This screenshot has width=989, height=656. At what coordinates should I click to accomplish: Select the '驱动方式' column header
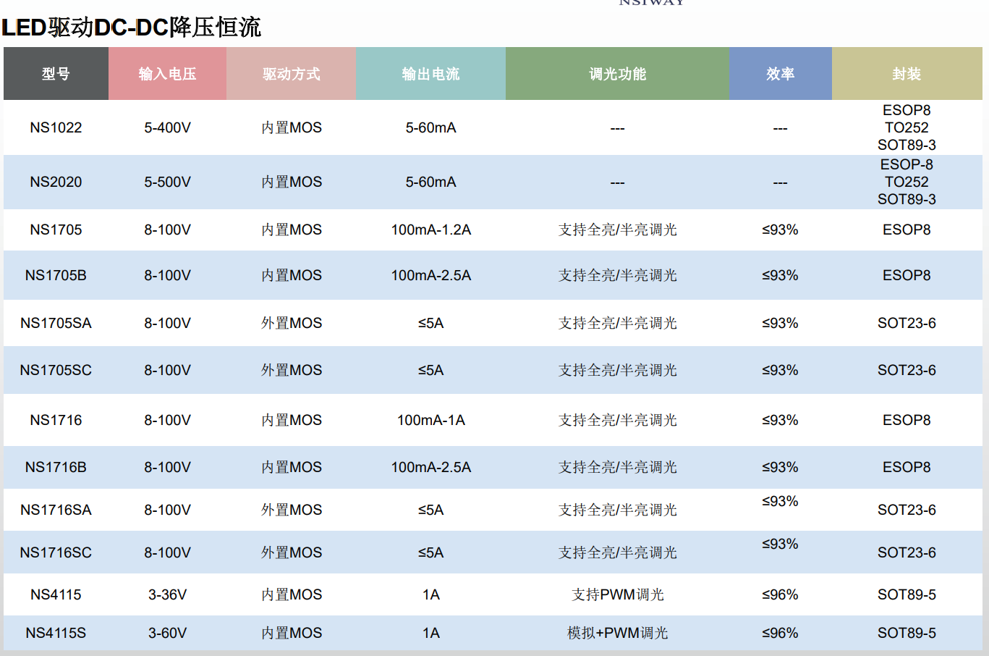point(291,74)
